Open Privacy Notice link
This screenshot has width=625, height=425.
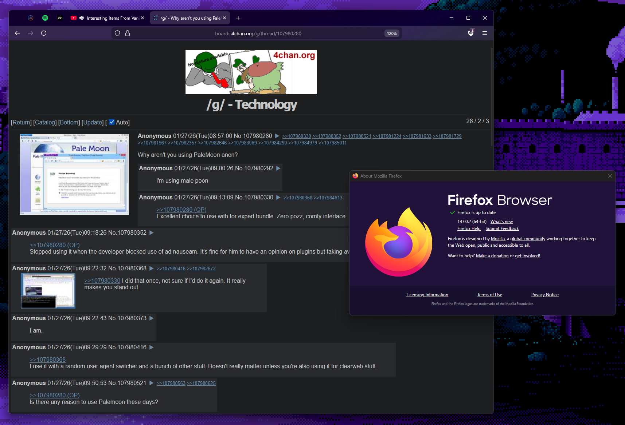coord(545,295)
